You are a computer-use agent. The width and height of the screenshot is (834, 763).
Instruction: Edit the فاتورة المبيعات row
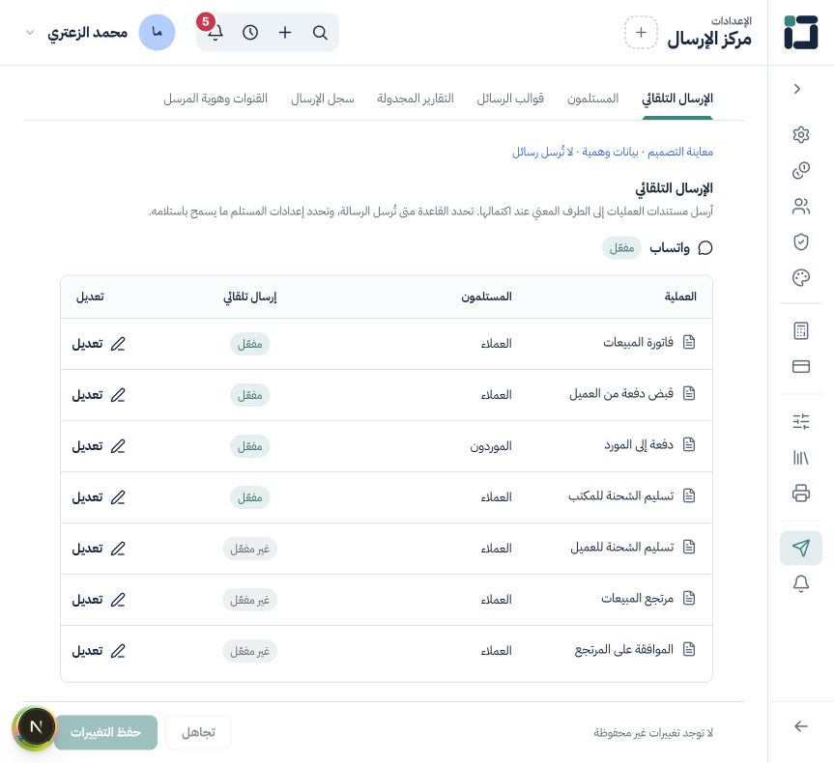pyautogui.click(x=99, y=344)
